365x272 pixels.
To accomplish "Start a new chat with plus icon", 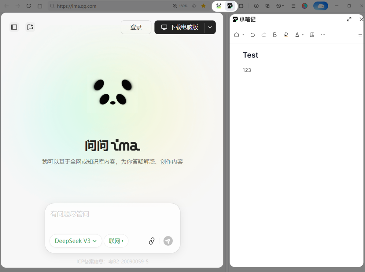I will (30, 27).
